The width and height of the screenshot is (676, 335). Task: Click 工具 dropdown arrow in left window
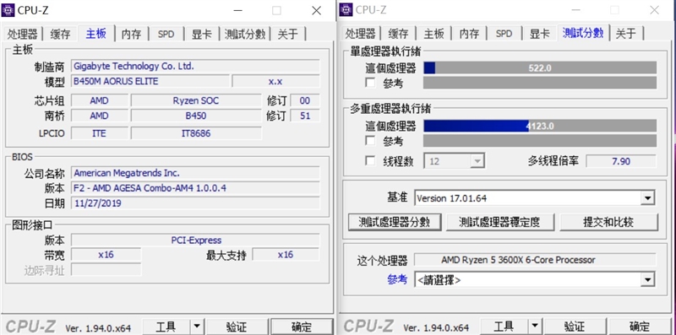(197, 327)
